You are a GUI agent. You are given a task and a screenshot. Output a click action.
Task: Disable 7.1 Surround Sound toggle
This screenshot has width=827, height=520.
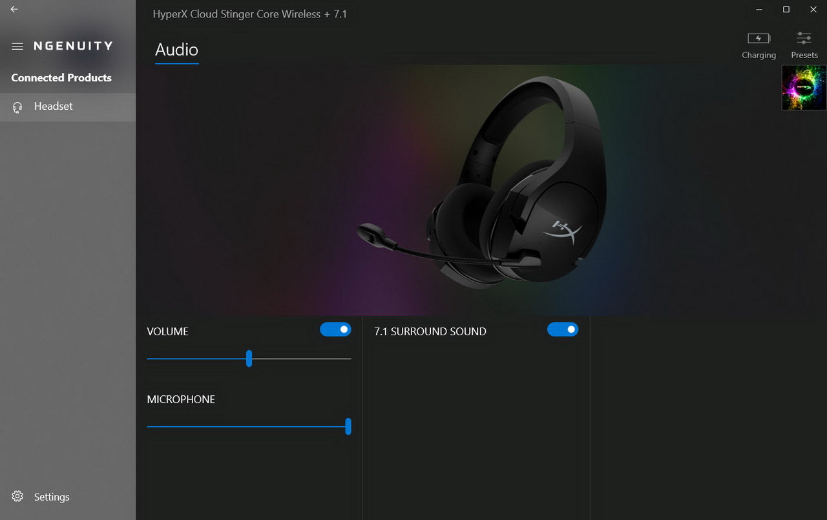tap(563, 329)
